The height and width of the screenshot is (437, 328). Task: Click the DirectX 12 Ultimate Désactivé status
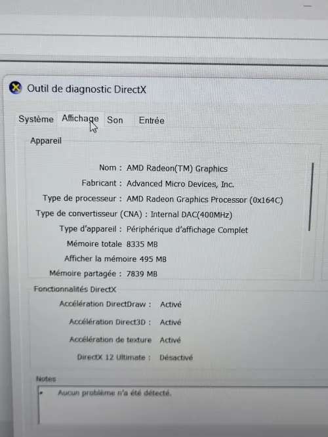pos(176,358)
